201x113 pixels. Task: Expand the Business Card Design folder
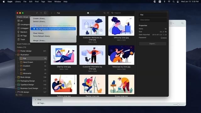tap(16, 89)
